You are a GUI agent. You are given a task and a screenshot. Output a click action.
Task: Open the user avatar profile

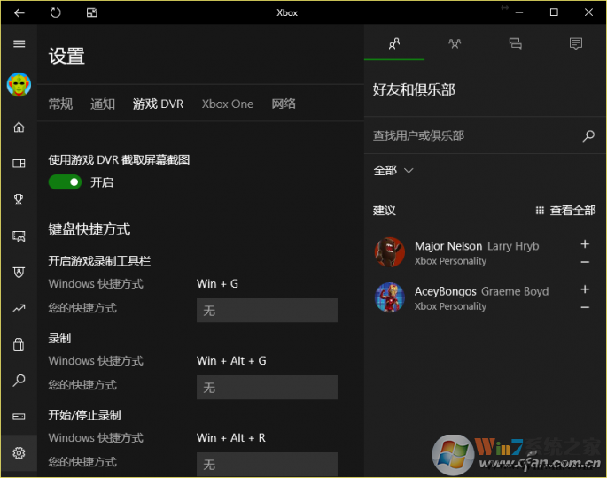pos(19,84)
